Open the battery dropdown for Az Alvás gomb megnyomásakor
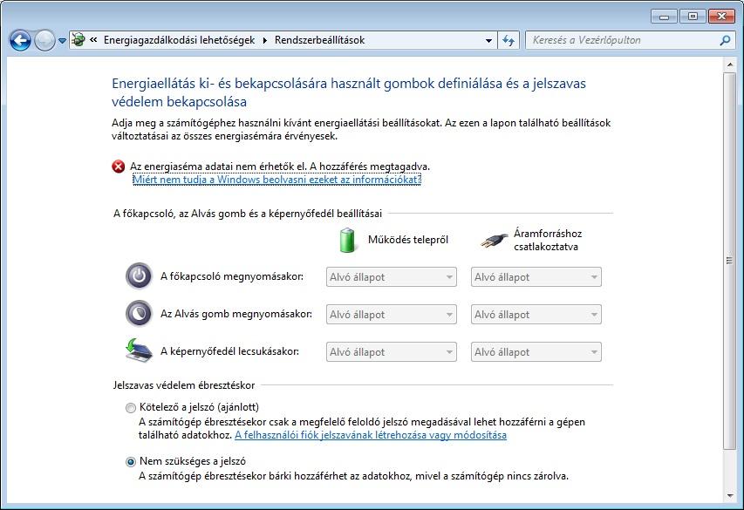Viewport: 744px width, 510px height. pos(392,315)
